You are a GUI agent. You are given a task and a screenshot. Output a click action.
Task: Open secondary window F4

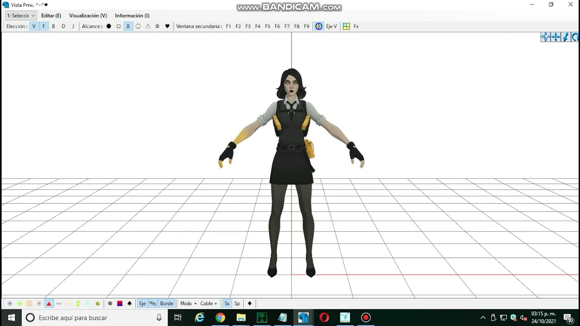[x=258, y=26]
